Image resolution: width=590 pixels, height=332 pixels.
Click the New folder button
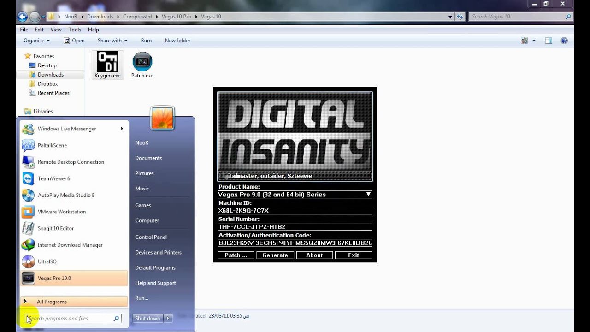[x=177, y=41]
